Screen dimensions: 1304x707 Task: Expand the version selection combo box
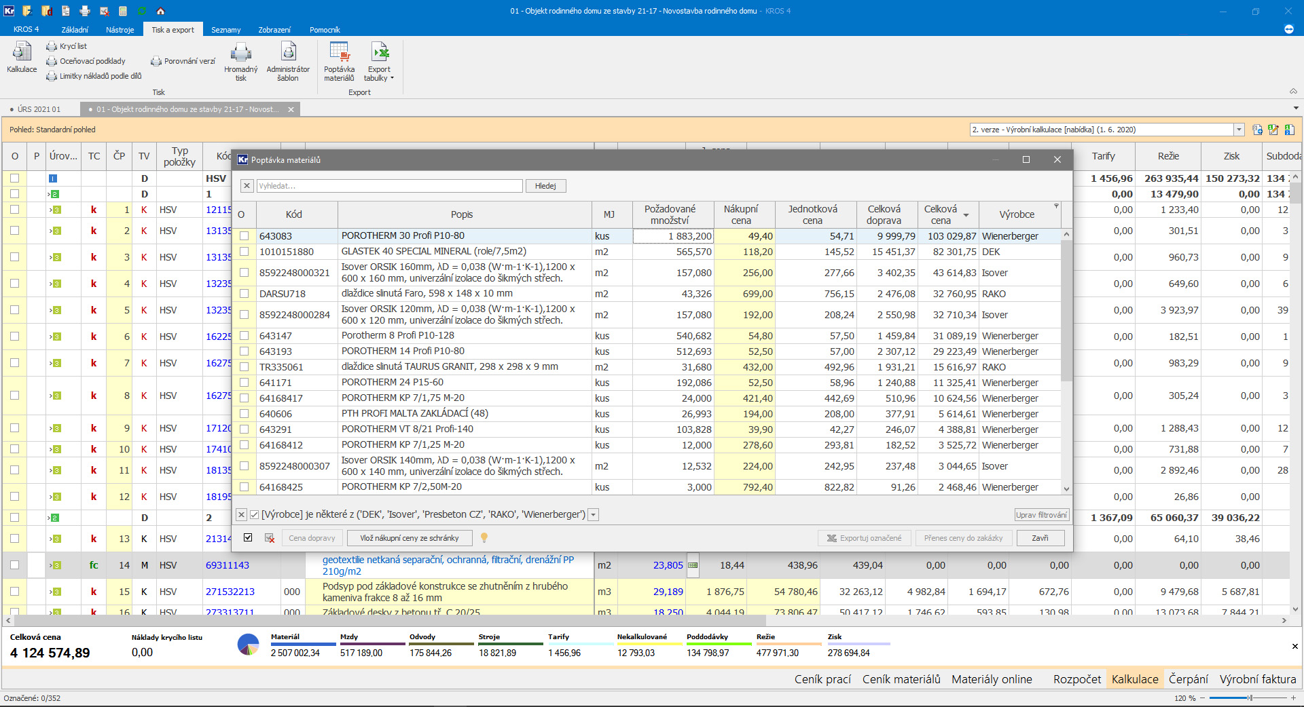[1239, 130]
